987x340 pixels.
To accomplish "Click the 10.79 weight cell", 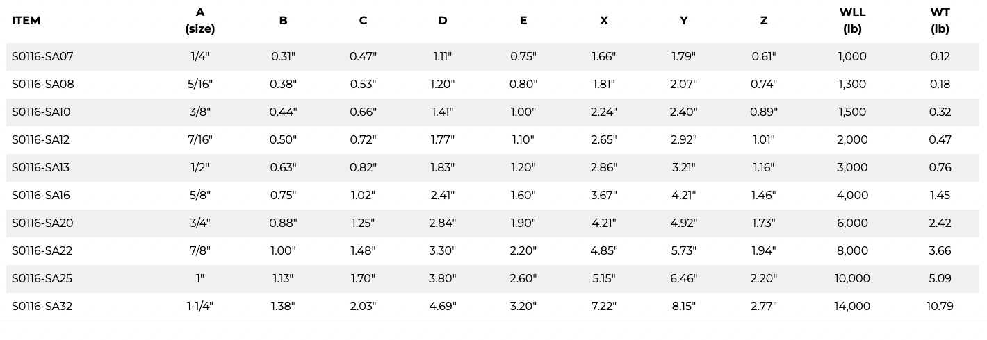I will 940,306.
